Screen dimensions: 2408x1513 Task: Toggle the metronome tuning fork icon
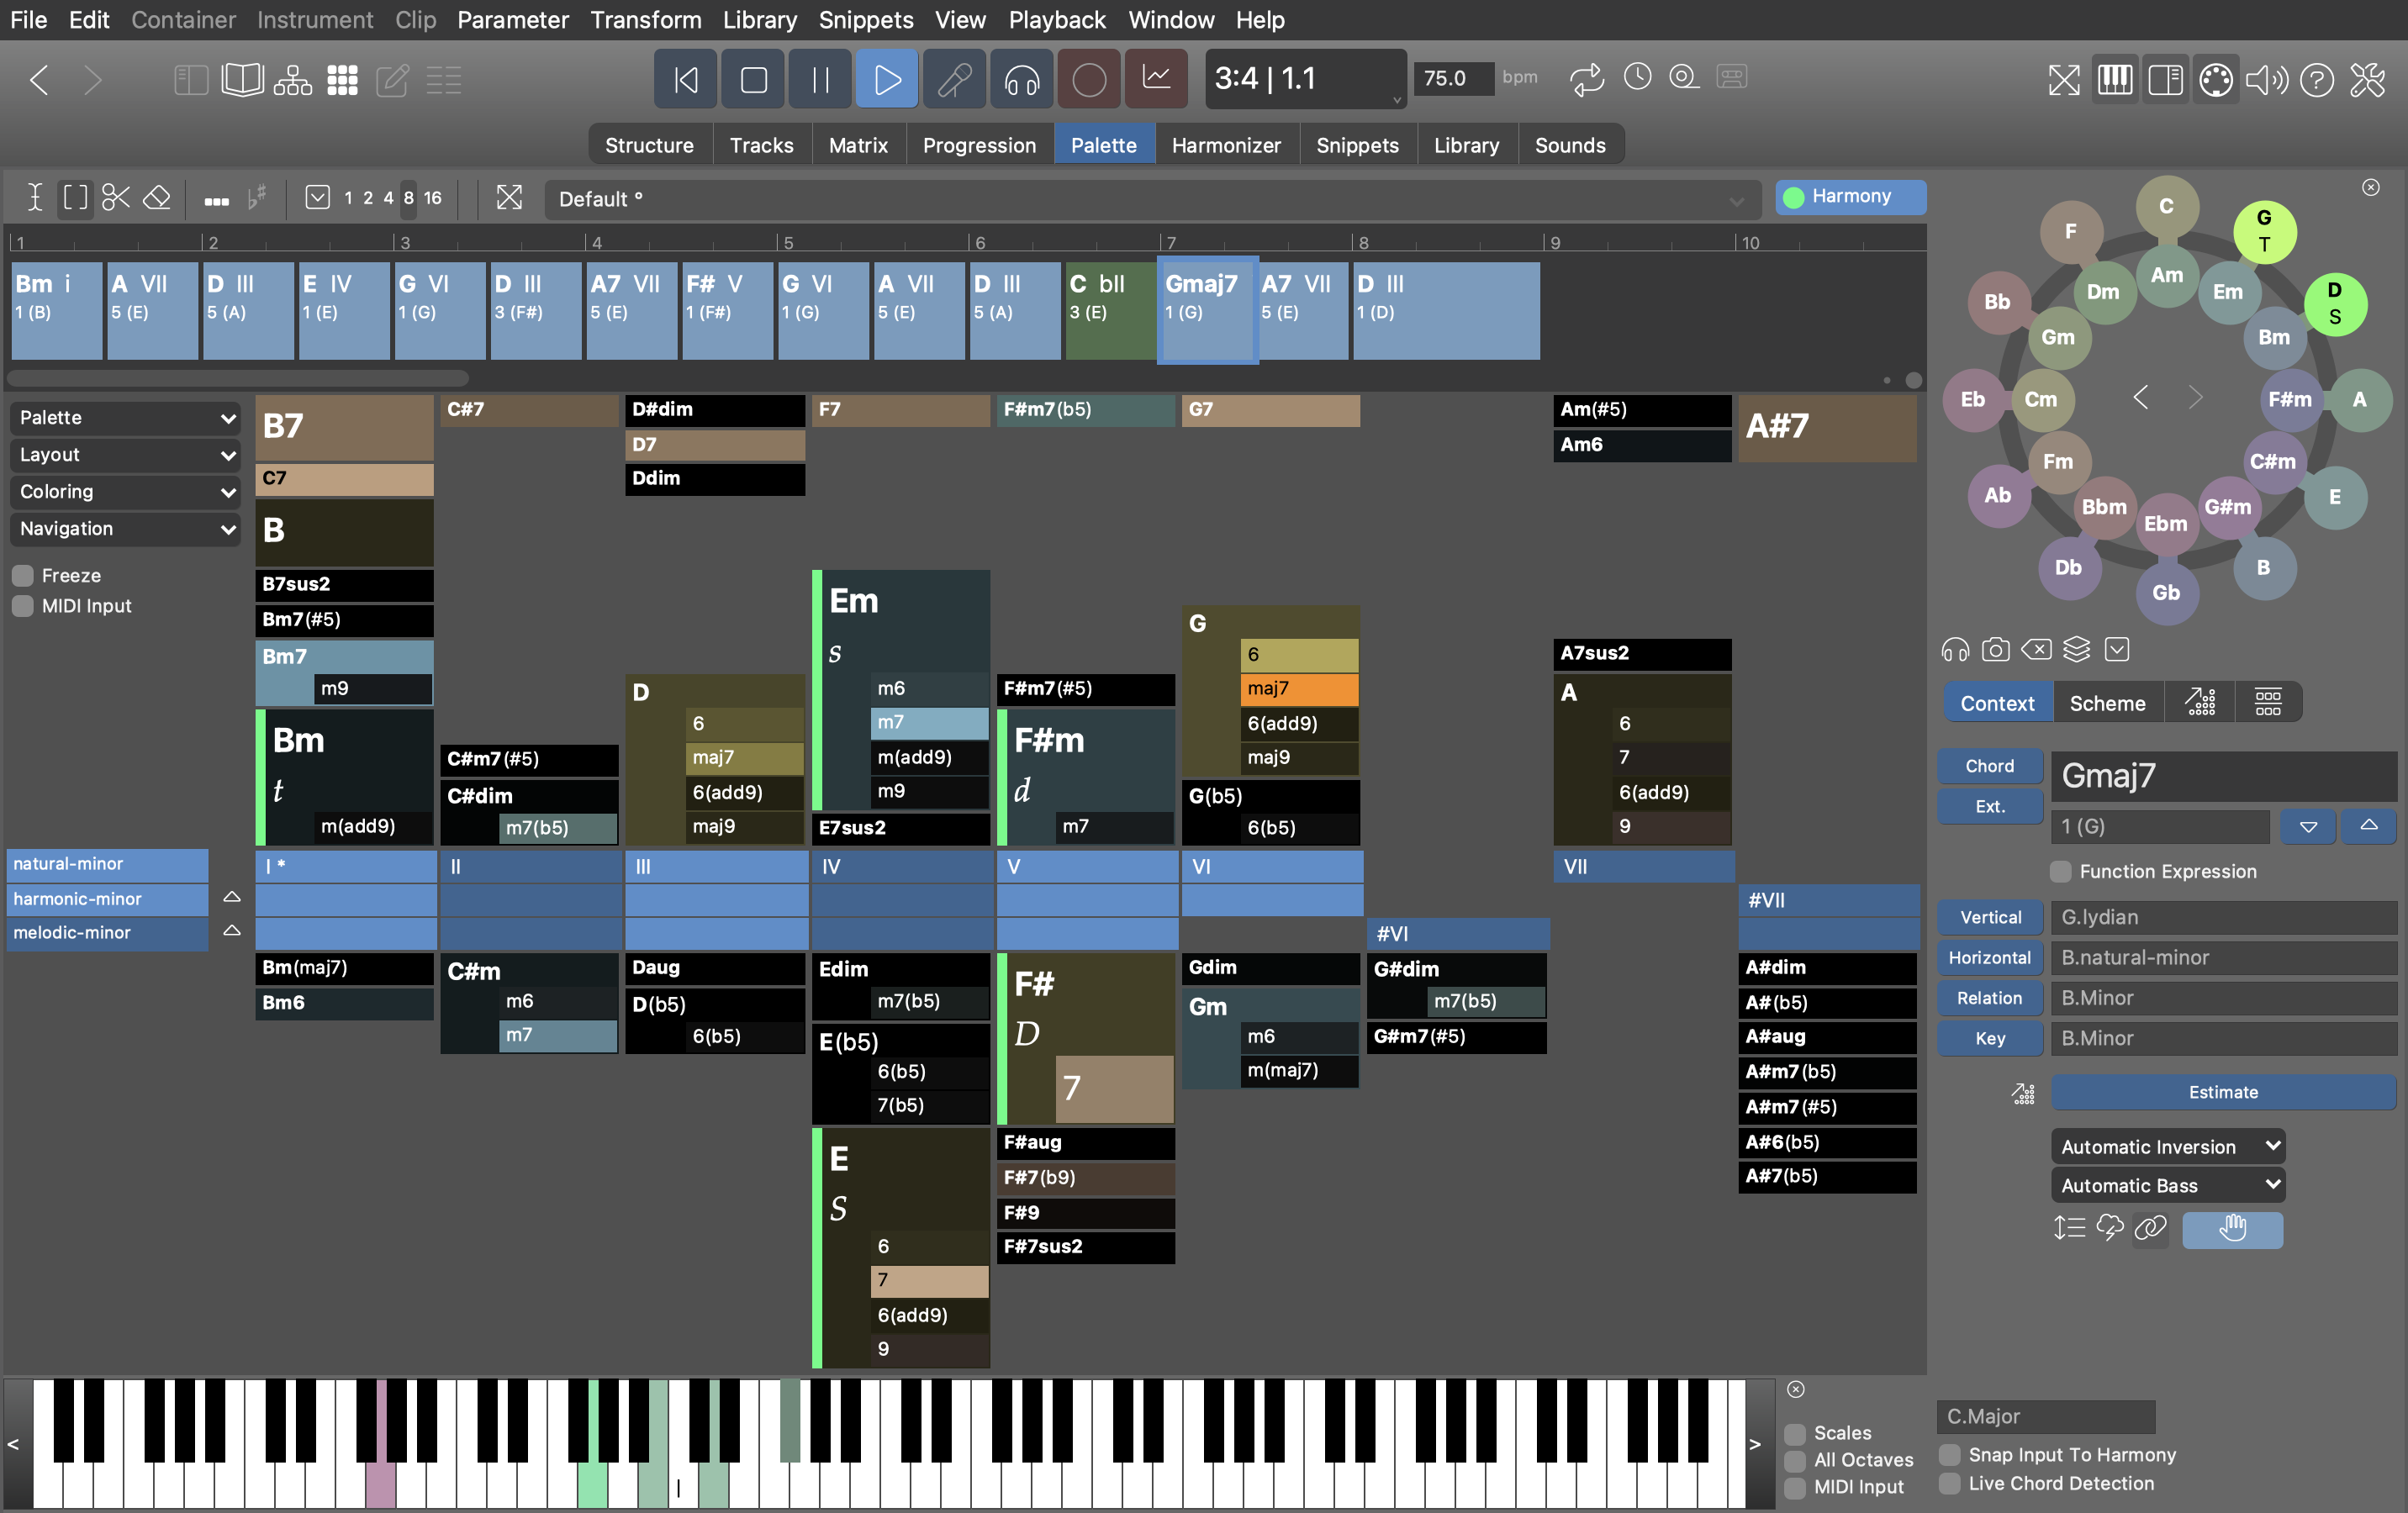pos(953,79)
